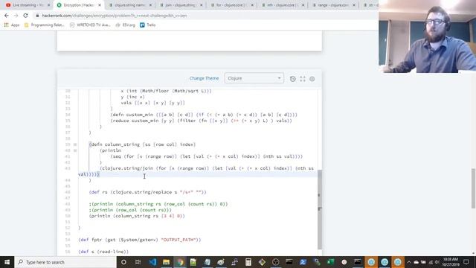Switch to the for - clojure.core tab
476x268 pixels.
click(x=231, y=5)
